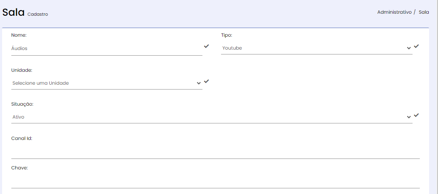Click the Situação label
This screenshot has width=438, height=194.
[x=22, y=104]
